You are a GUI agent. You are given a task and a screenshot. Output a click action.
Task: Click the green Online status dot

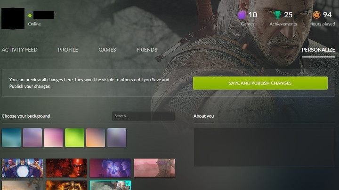(x=30, y=15)
